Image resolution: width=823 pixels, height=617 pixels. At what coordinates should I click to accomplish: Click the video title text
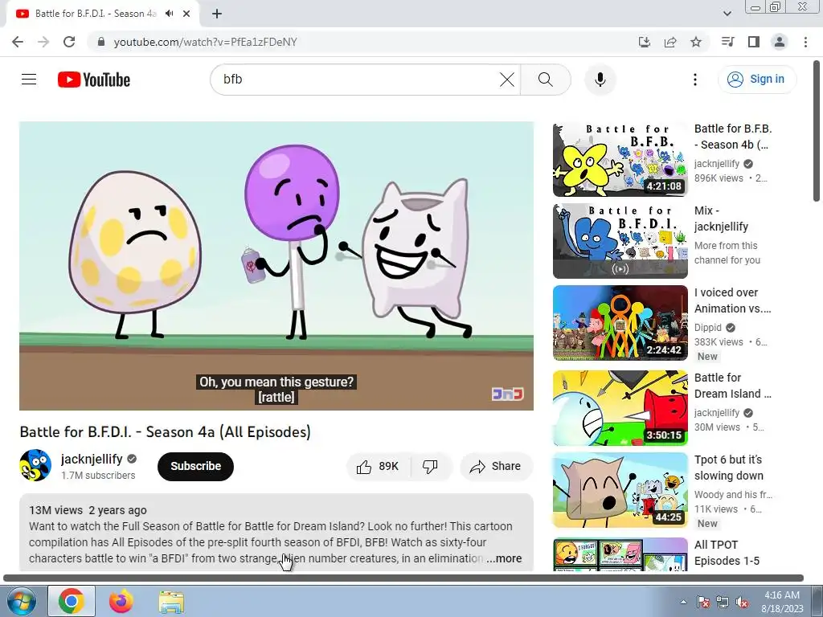166,432
